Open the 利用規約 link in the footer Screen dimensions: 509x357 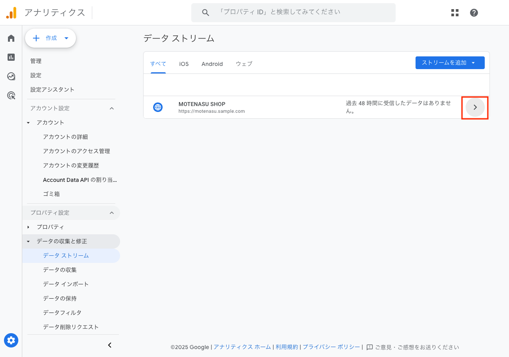point(287,347)
